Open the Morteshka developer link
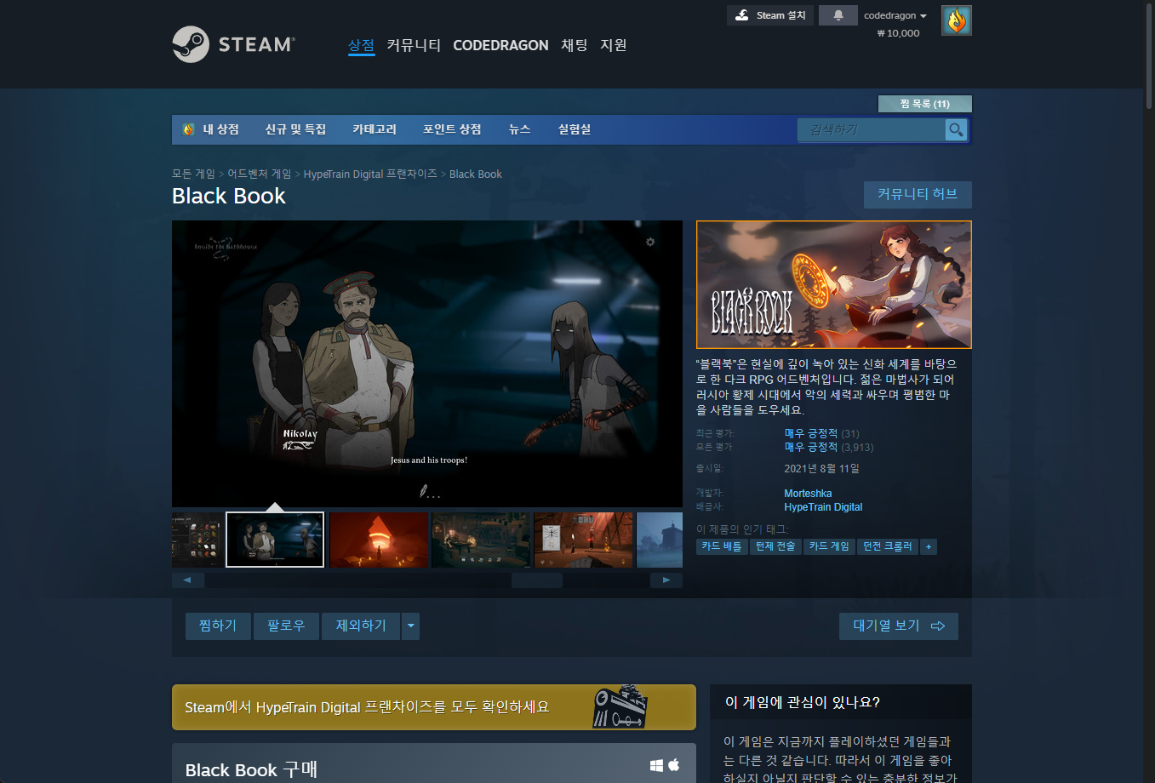The image size is (1155, 783). pyautogui.click(x=808, y=494)
